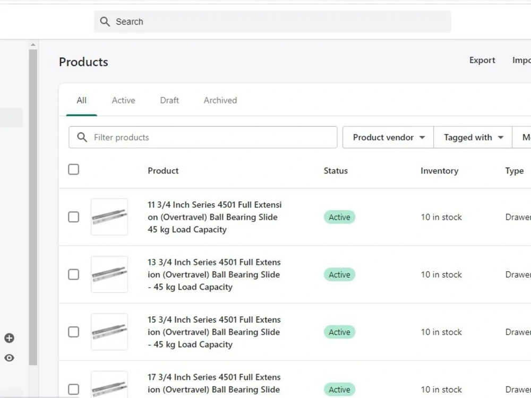Check the 13 3/4 Inch Series 4501 product
Screen dimensions: 531x398
click(x=73, y=274)
